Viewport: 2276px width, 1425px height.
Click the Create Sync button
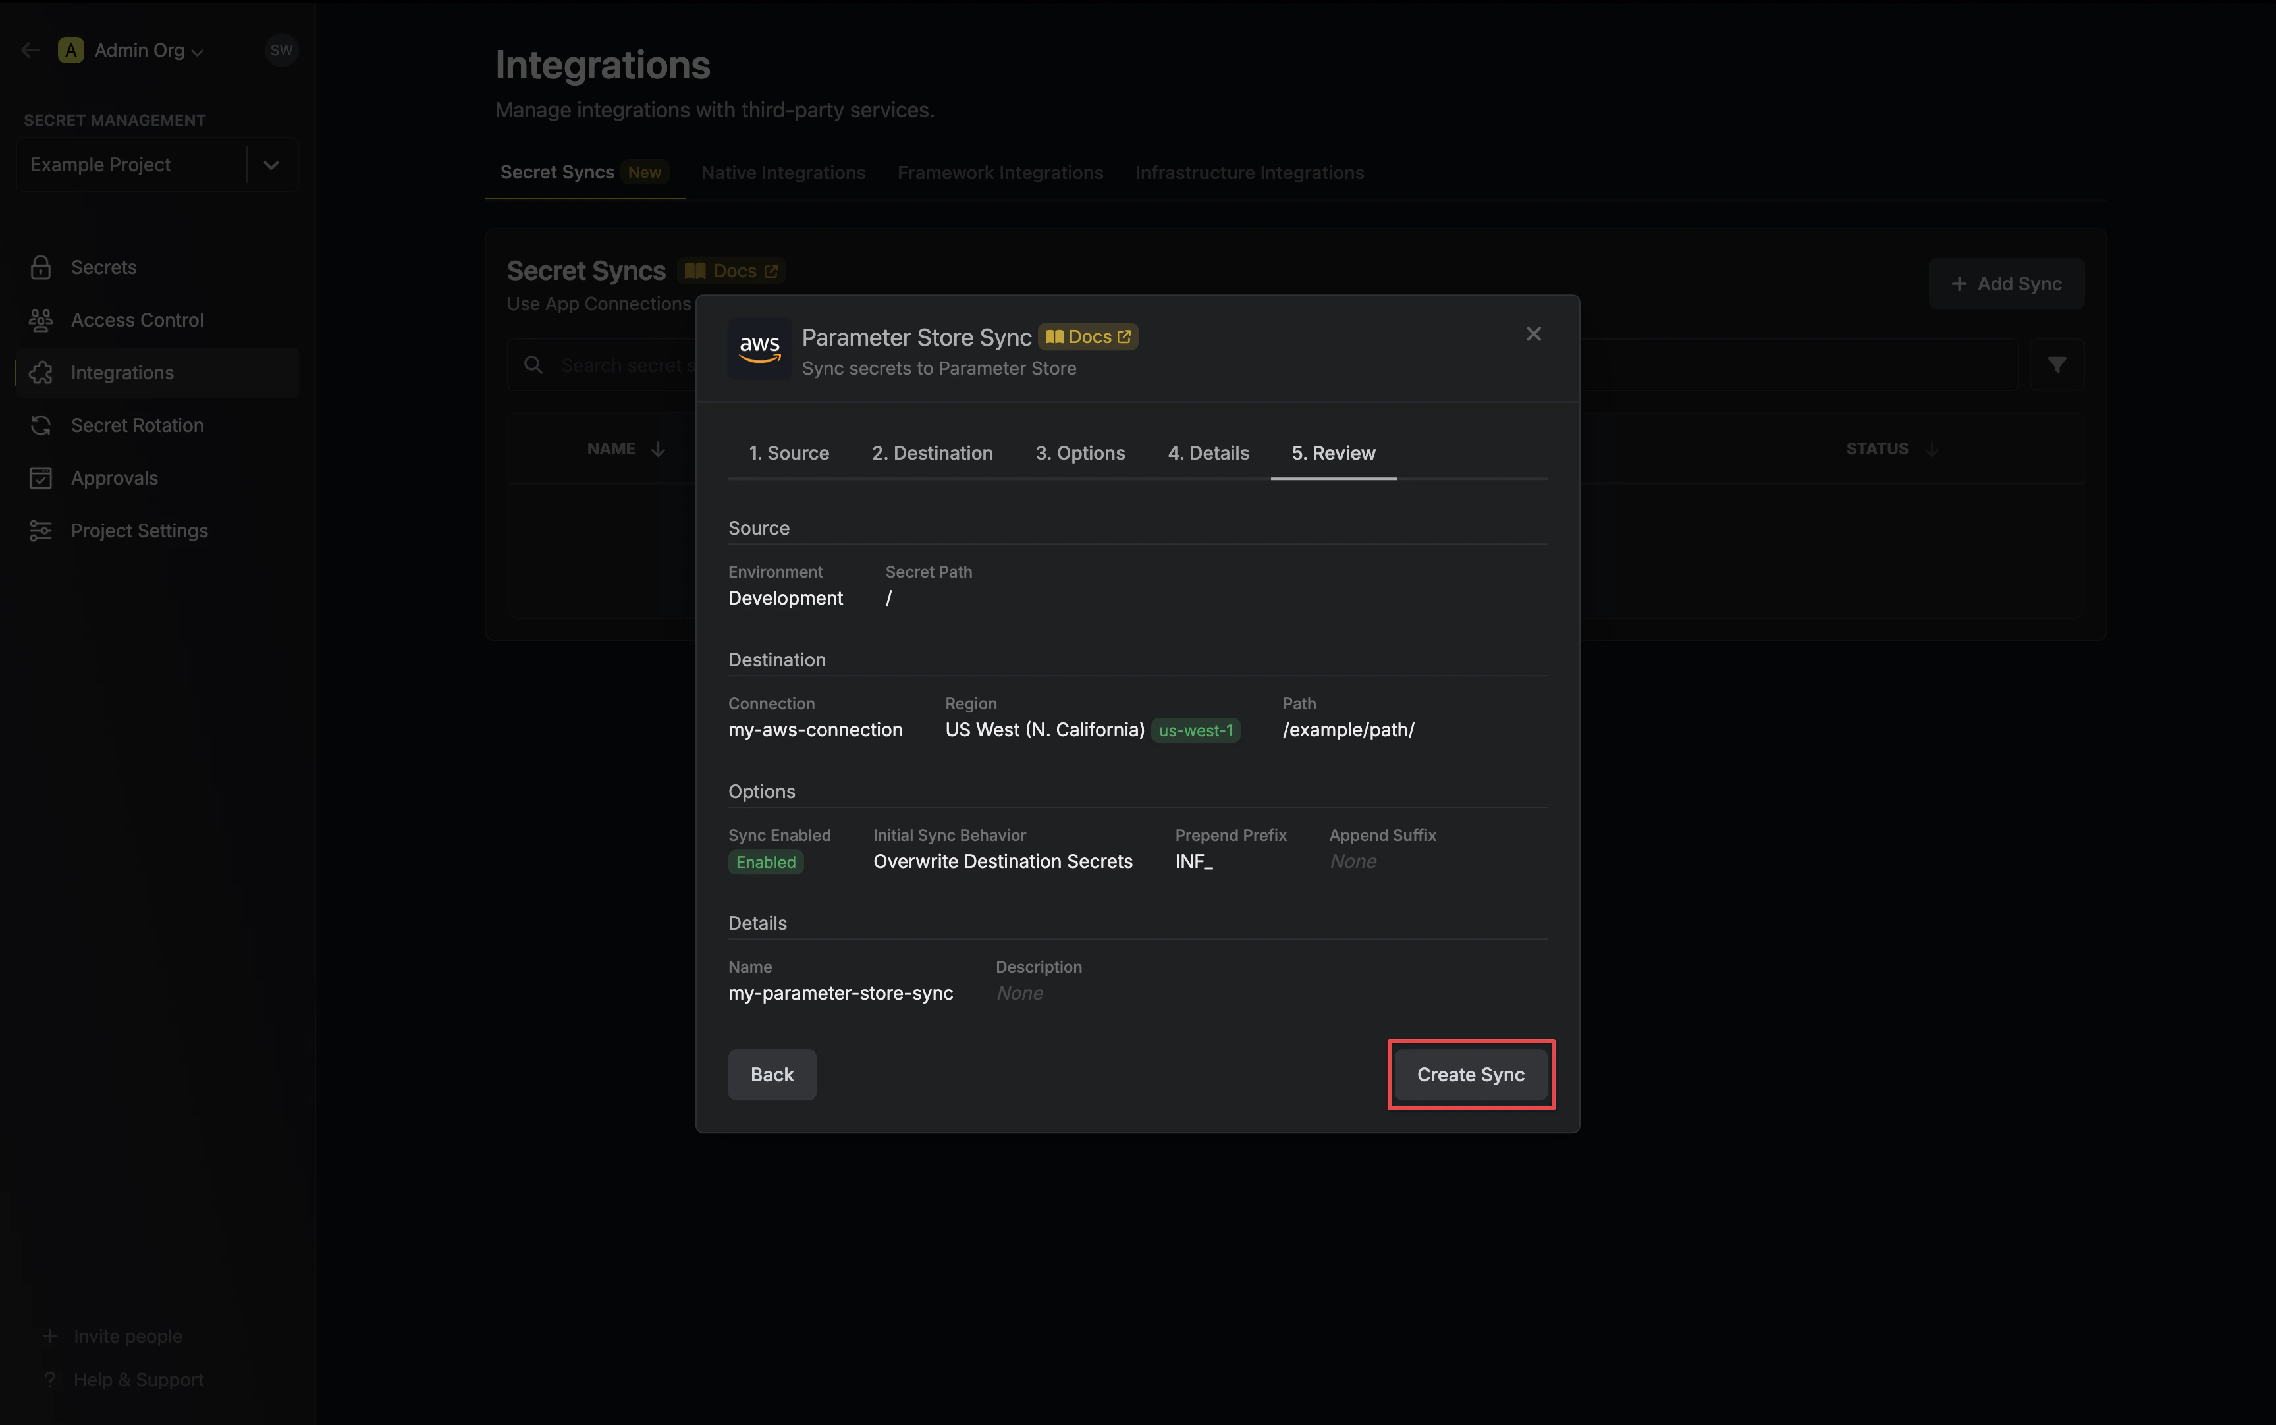pos(1470,1075)
